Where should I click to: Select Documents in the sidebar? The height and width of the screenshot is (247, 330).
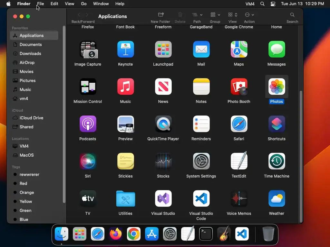point(34,44)
